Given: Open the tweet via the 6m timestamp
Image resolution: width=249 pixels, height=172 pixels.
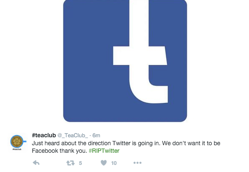Looking at the screenshot, I should coord(96,136).
